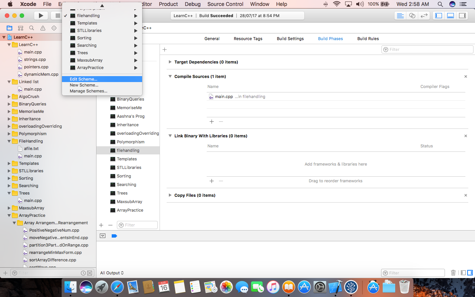Toggle recent files filter in navigator
Image resolution: width=475 pixels, height=297 pixels.
pyautogui.click(x=83, y=273)
